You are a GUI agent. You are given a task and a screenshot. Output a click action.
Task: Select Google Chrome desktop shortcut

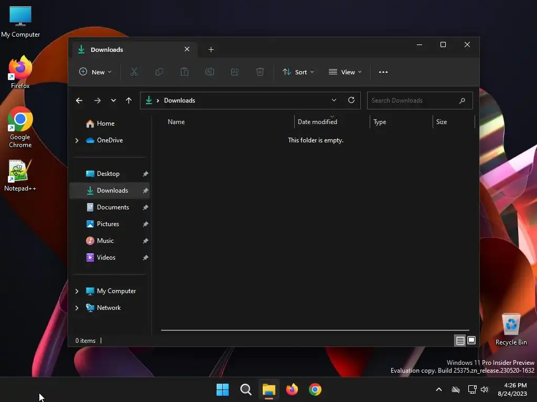[x=20, y=128]
